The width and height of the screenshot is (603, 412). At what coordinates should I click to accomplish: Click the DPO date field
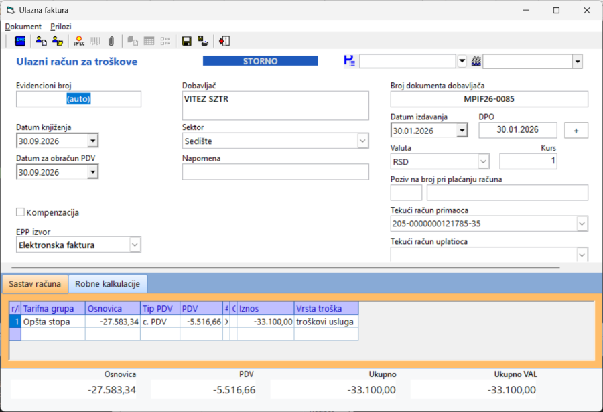(518, 130)
